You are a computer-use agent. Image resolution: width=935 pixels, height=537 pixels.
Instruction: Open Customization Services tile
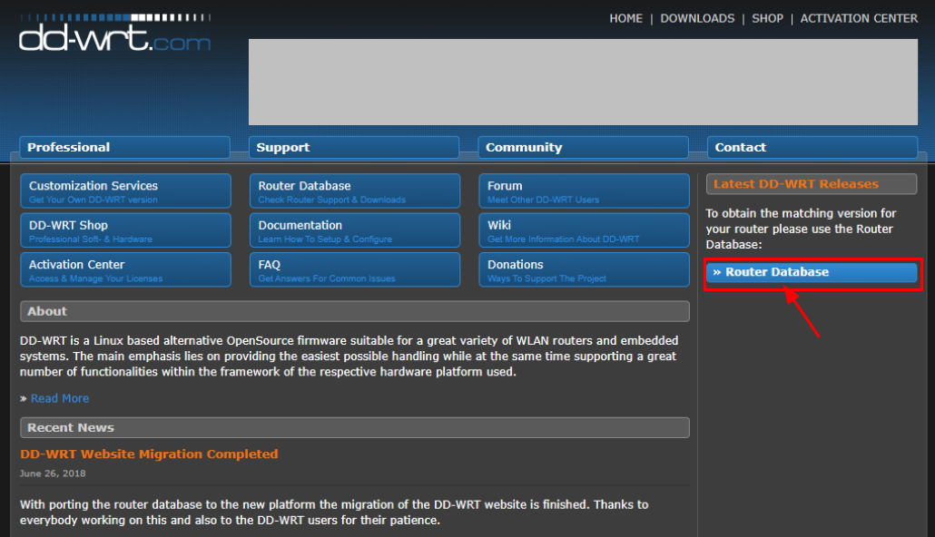125,190
